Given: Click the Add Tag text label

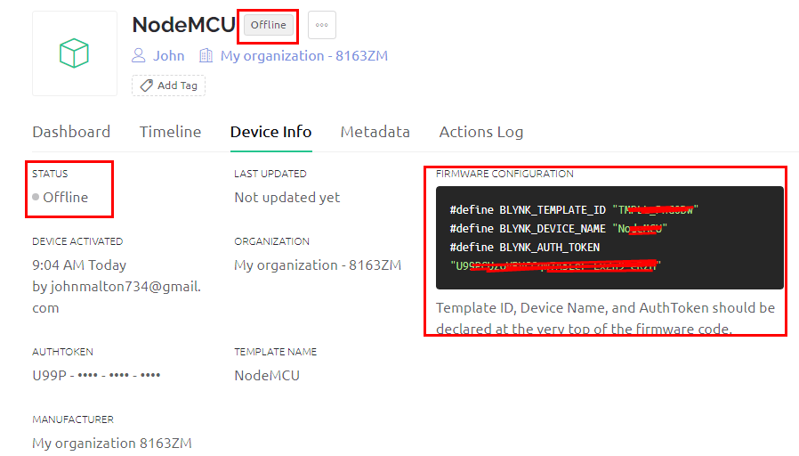Looking at the screenshot, I should [x=177, y=85].
